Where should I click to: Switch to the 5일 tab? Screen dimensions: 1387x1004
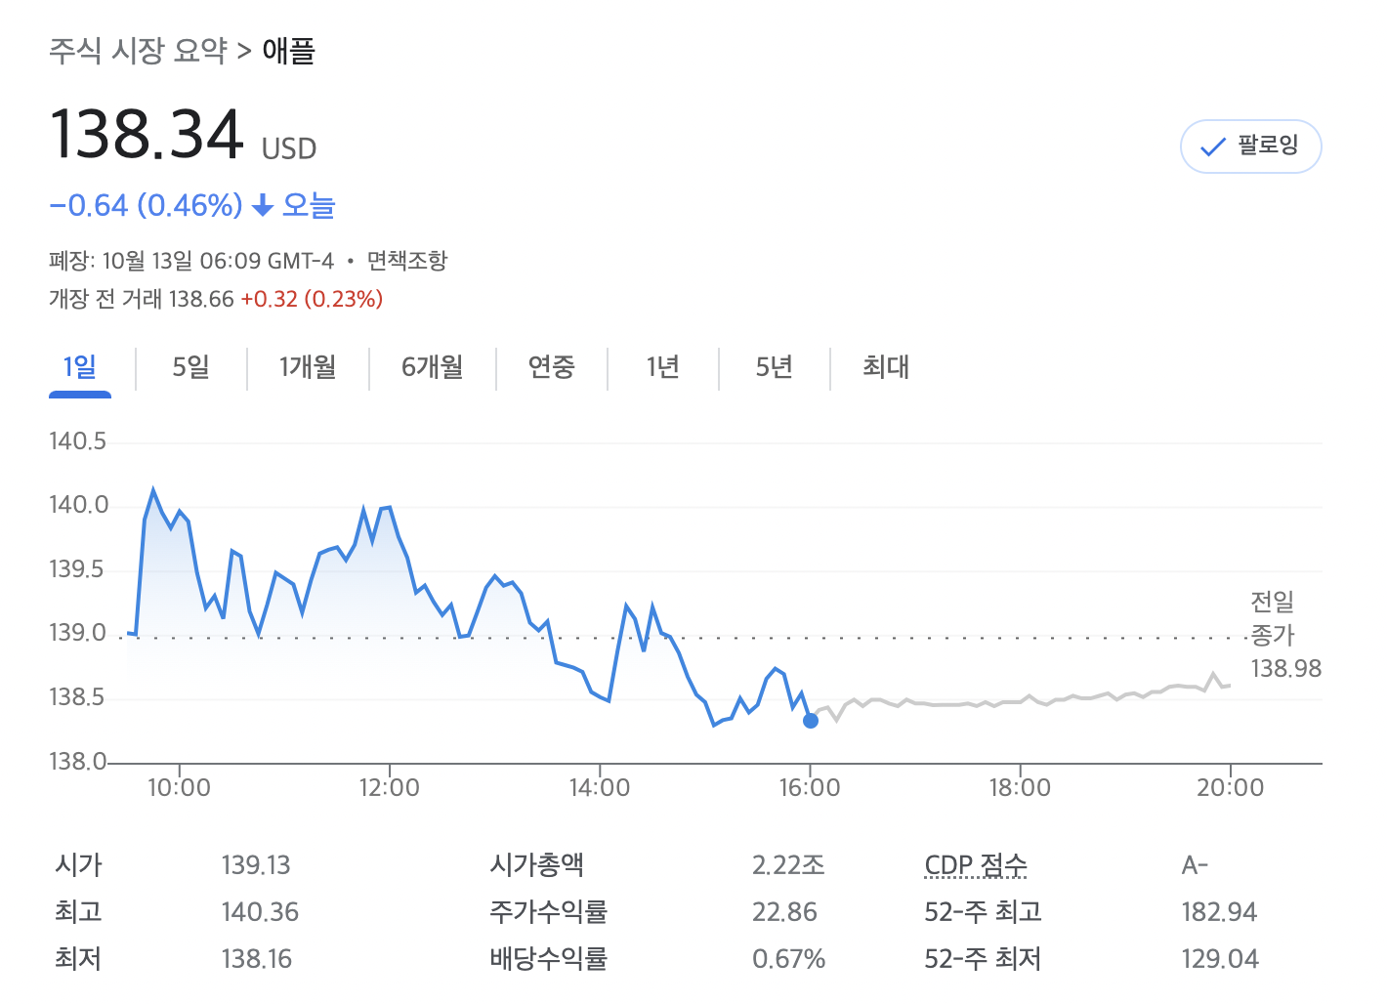[x=191, y=368]
